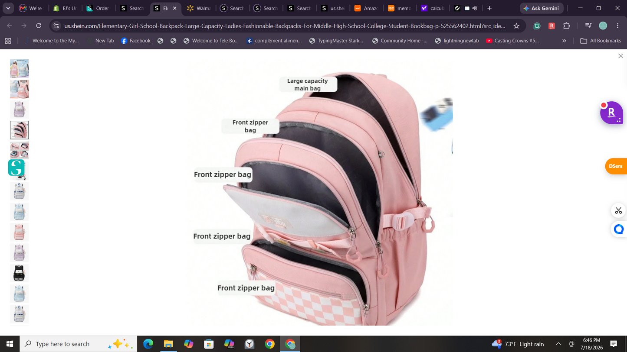Open the All Bookmarks folder

click(x=601, y=41)
